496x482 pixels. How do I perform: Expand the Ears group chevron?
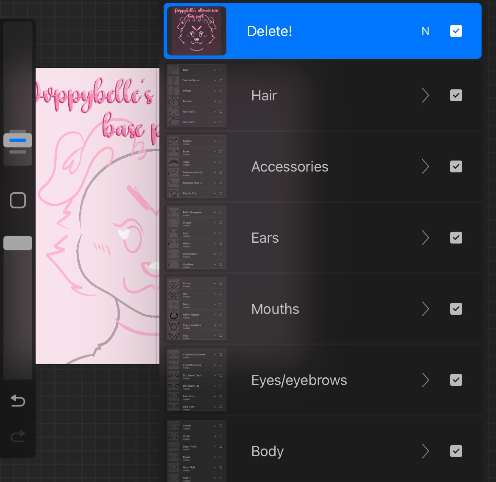[426, 238]
